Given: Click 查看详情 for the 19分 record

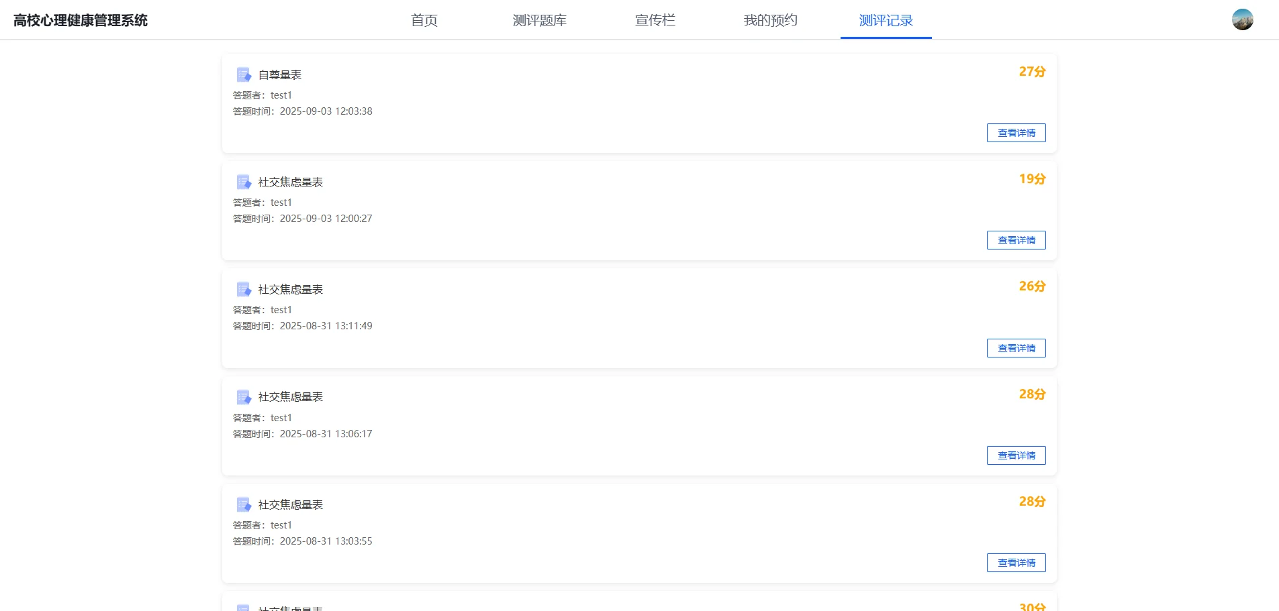Looking at the screenshot, I should coord(1016,239).
